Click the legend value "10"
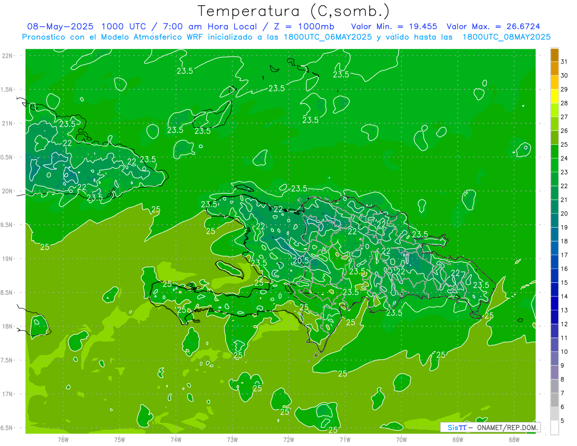577x446 pixels. click(564, 352)
